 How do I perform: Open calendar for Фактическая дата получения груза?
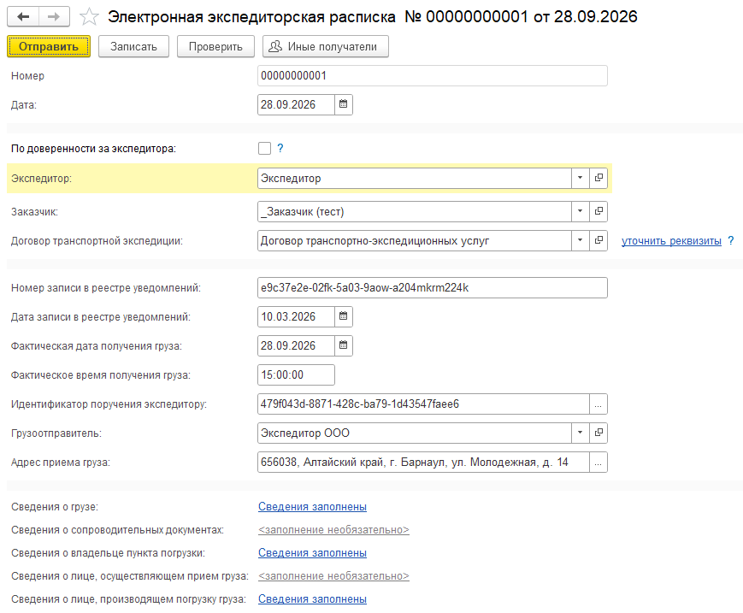[x=344, y=345]
